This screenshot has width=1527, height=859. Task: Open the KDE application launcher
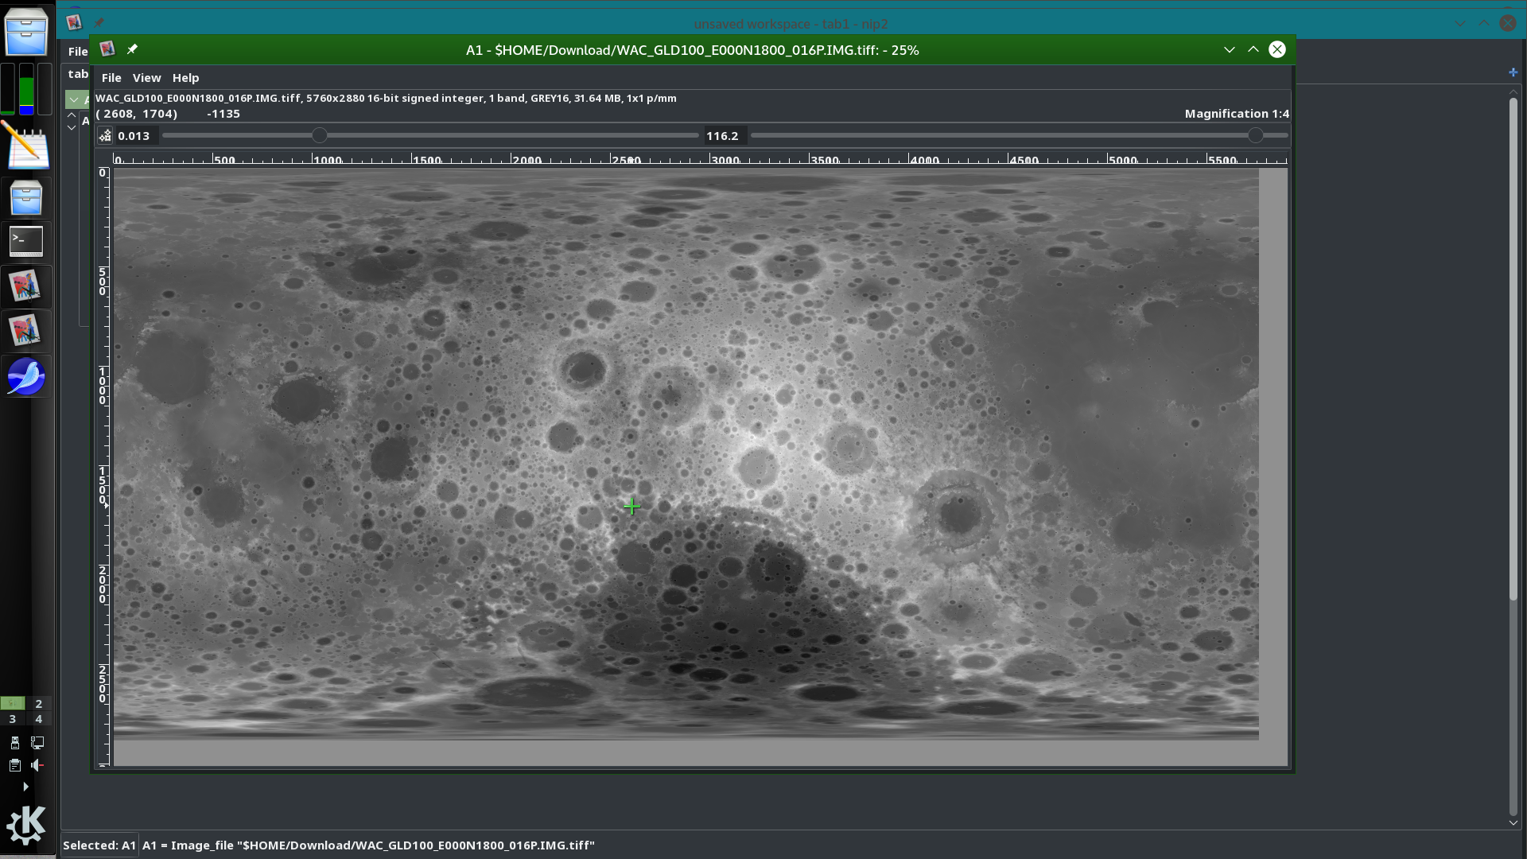(26, 825)
